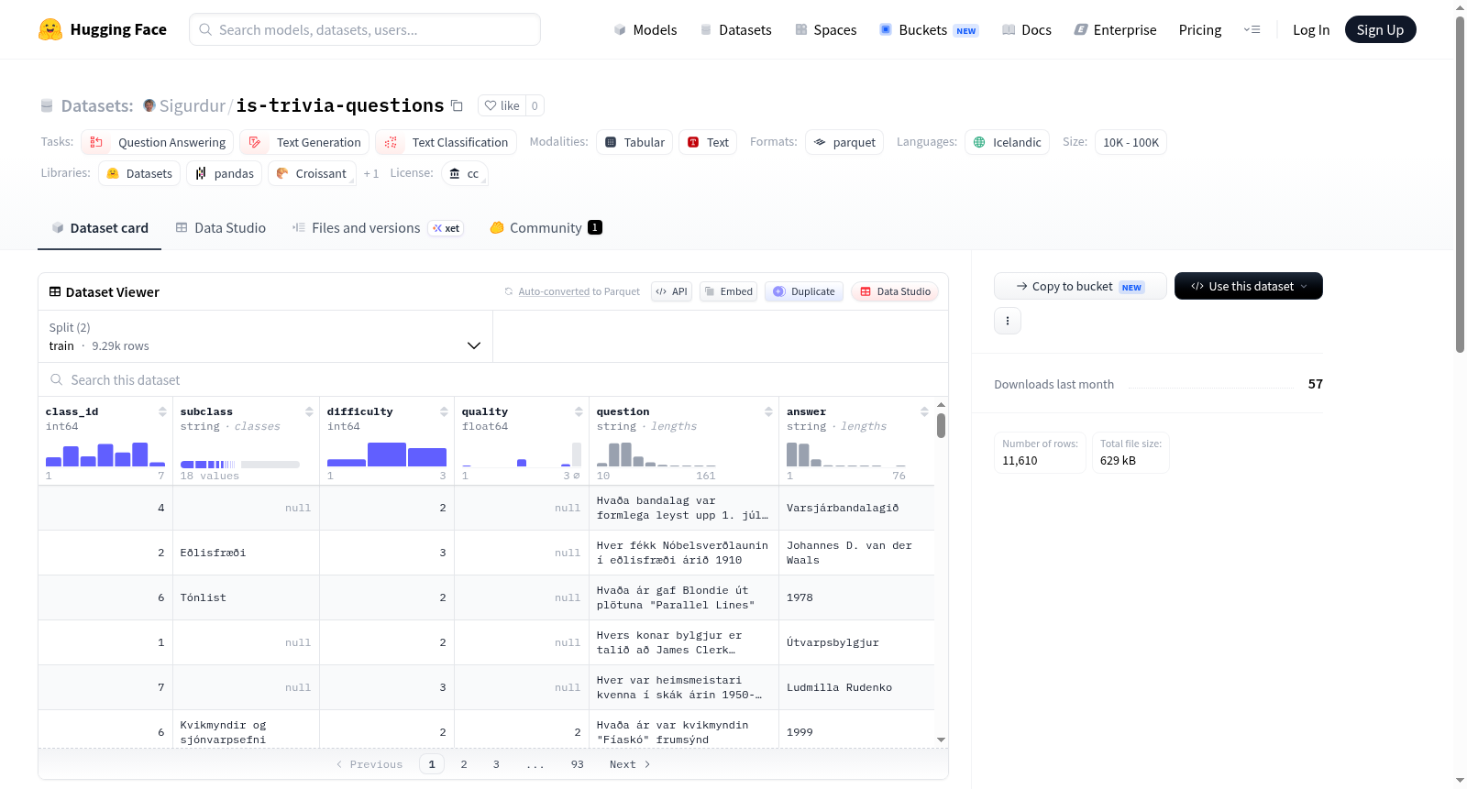This screenshot has width=1467, height=789.
Task: Expand the +1 more libraries list
Action: (370, 173)
